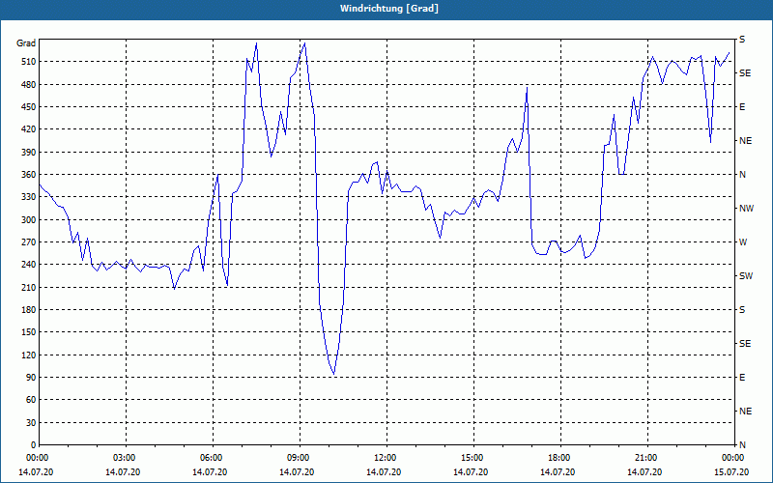Viewport: 773px width, 483px height.
Task: Click the 180 degree axis label
Action: [x=27, y=309]
